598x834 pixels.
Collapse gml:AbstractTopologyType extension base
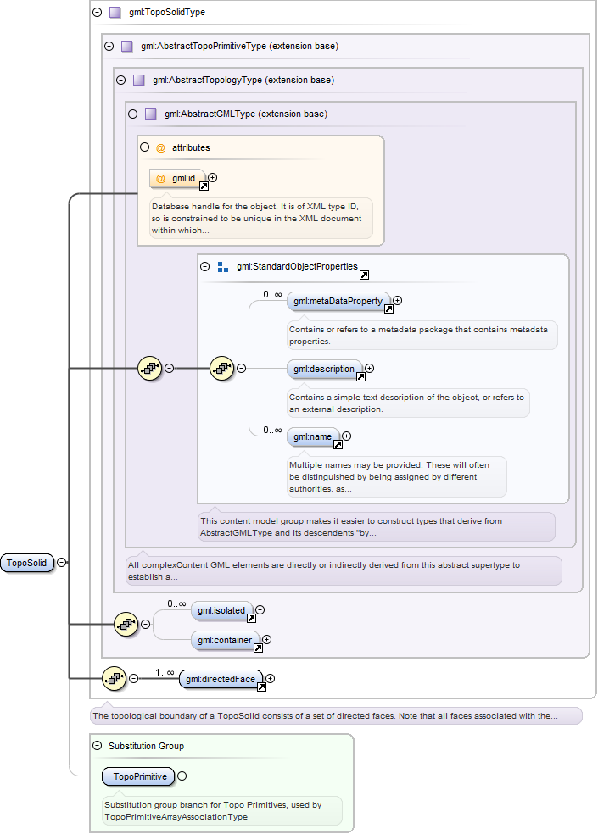click(121, 80)
